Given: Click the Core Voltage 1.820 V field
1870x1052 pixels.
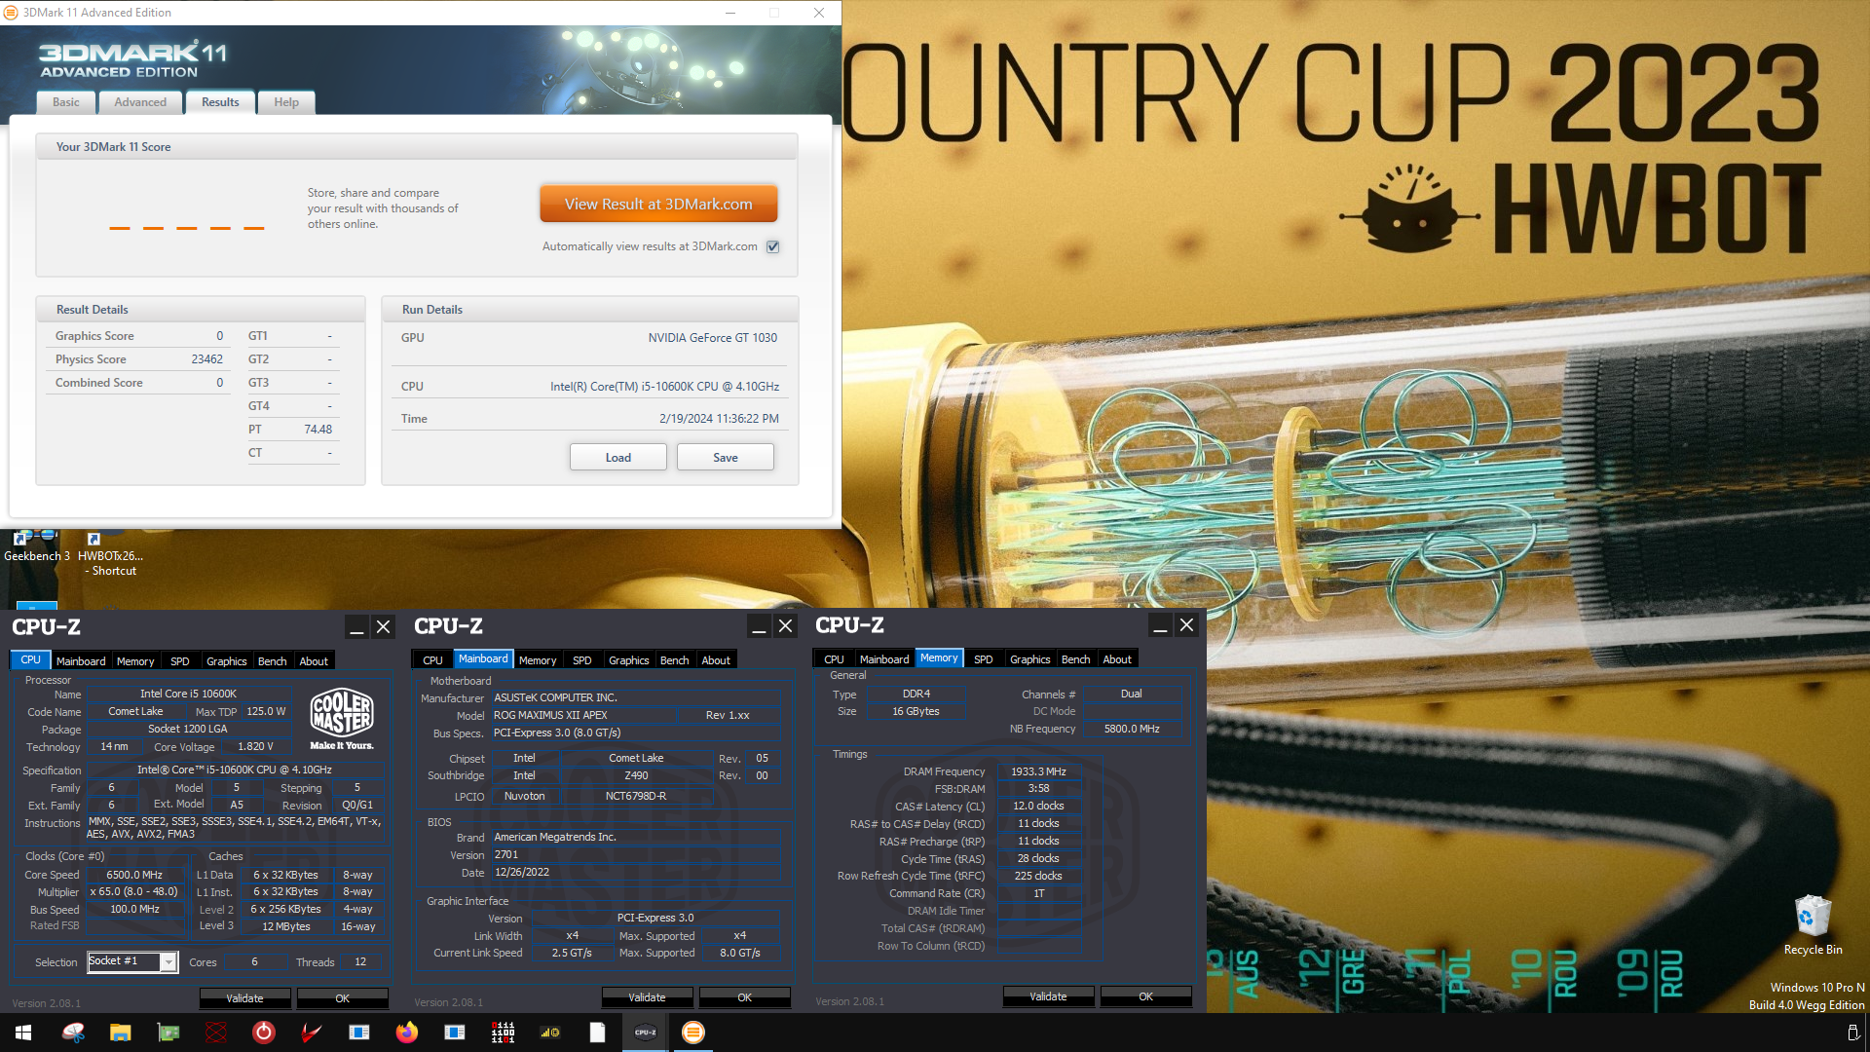Looking at the screenshot, I should pos(255,746).
